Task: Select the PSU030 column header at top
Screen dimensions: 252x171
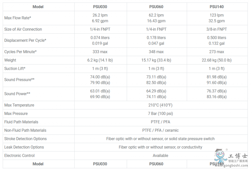Action: pos(100,7)
